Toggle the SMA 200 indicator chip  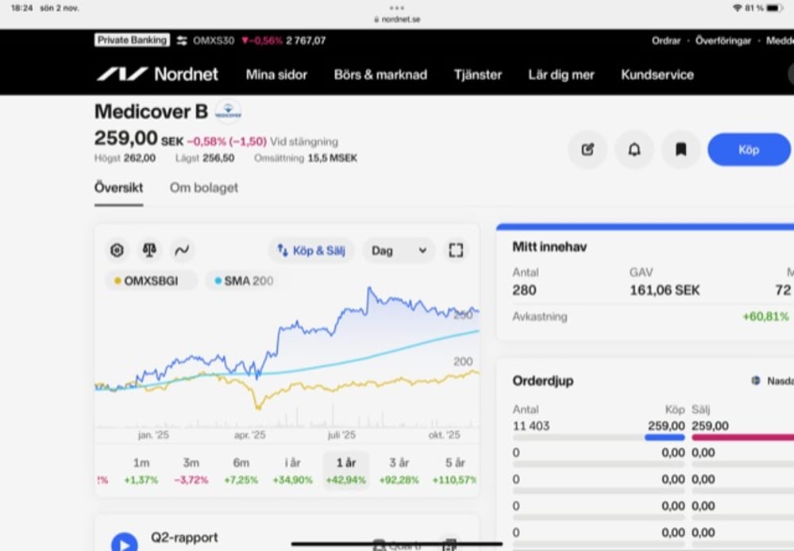tap(244, 280)
